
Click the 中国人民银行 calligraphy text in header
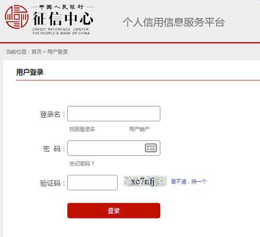click(61, 7)
